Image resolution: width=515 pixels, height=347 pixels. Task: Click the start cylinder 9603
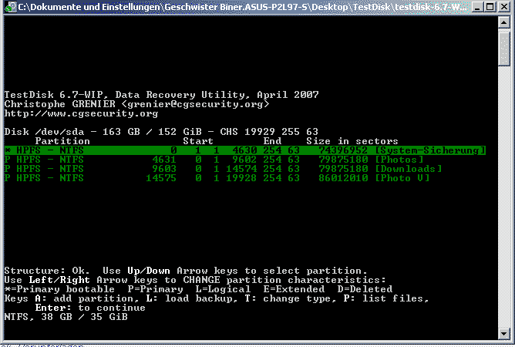pyautogui.click(x=164, y=169)
